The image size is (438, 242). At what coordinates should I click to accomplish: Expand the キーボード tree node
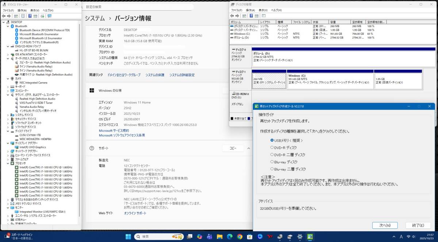7,86
